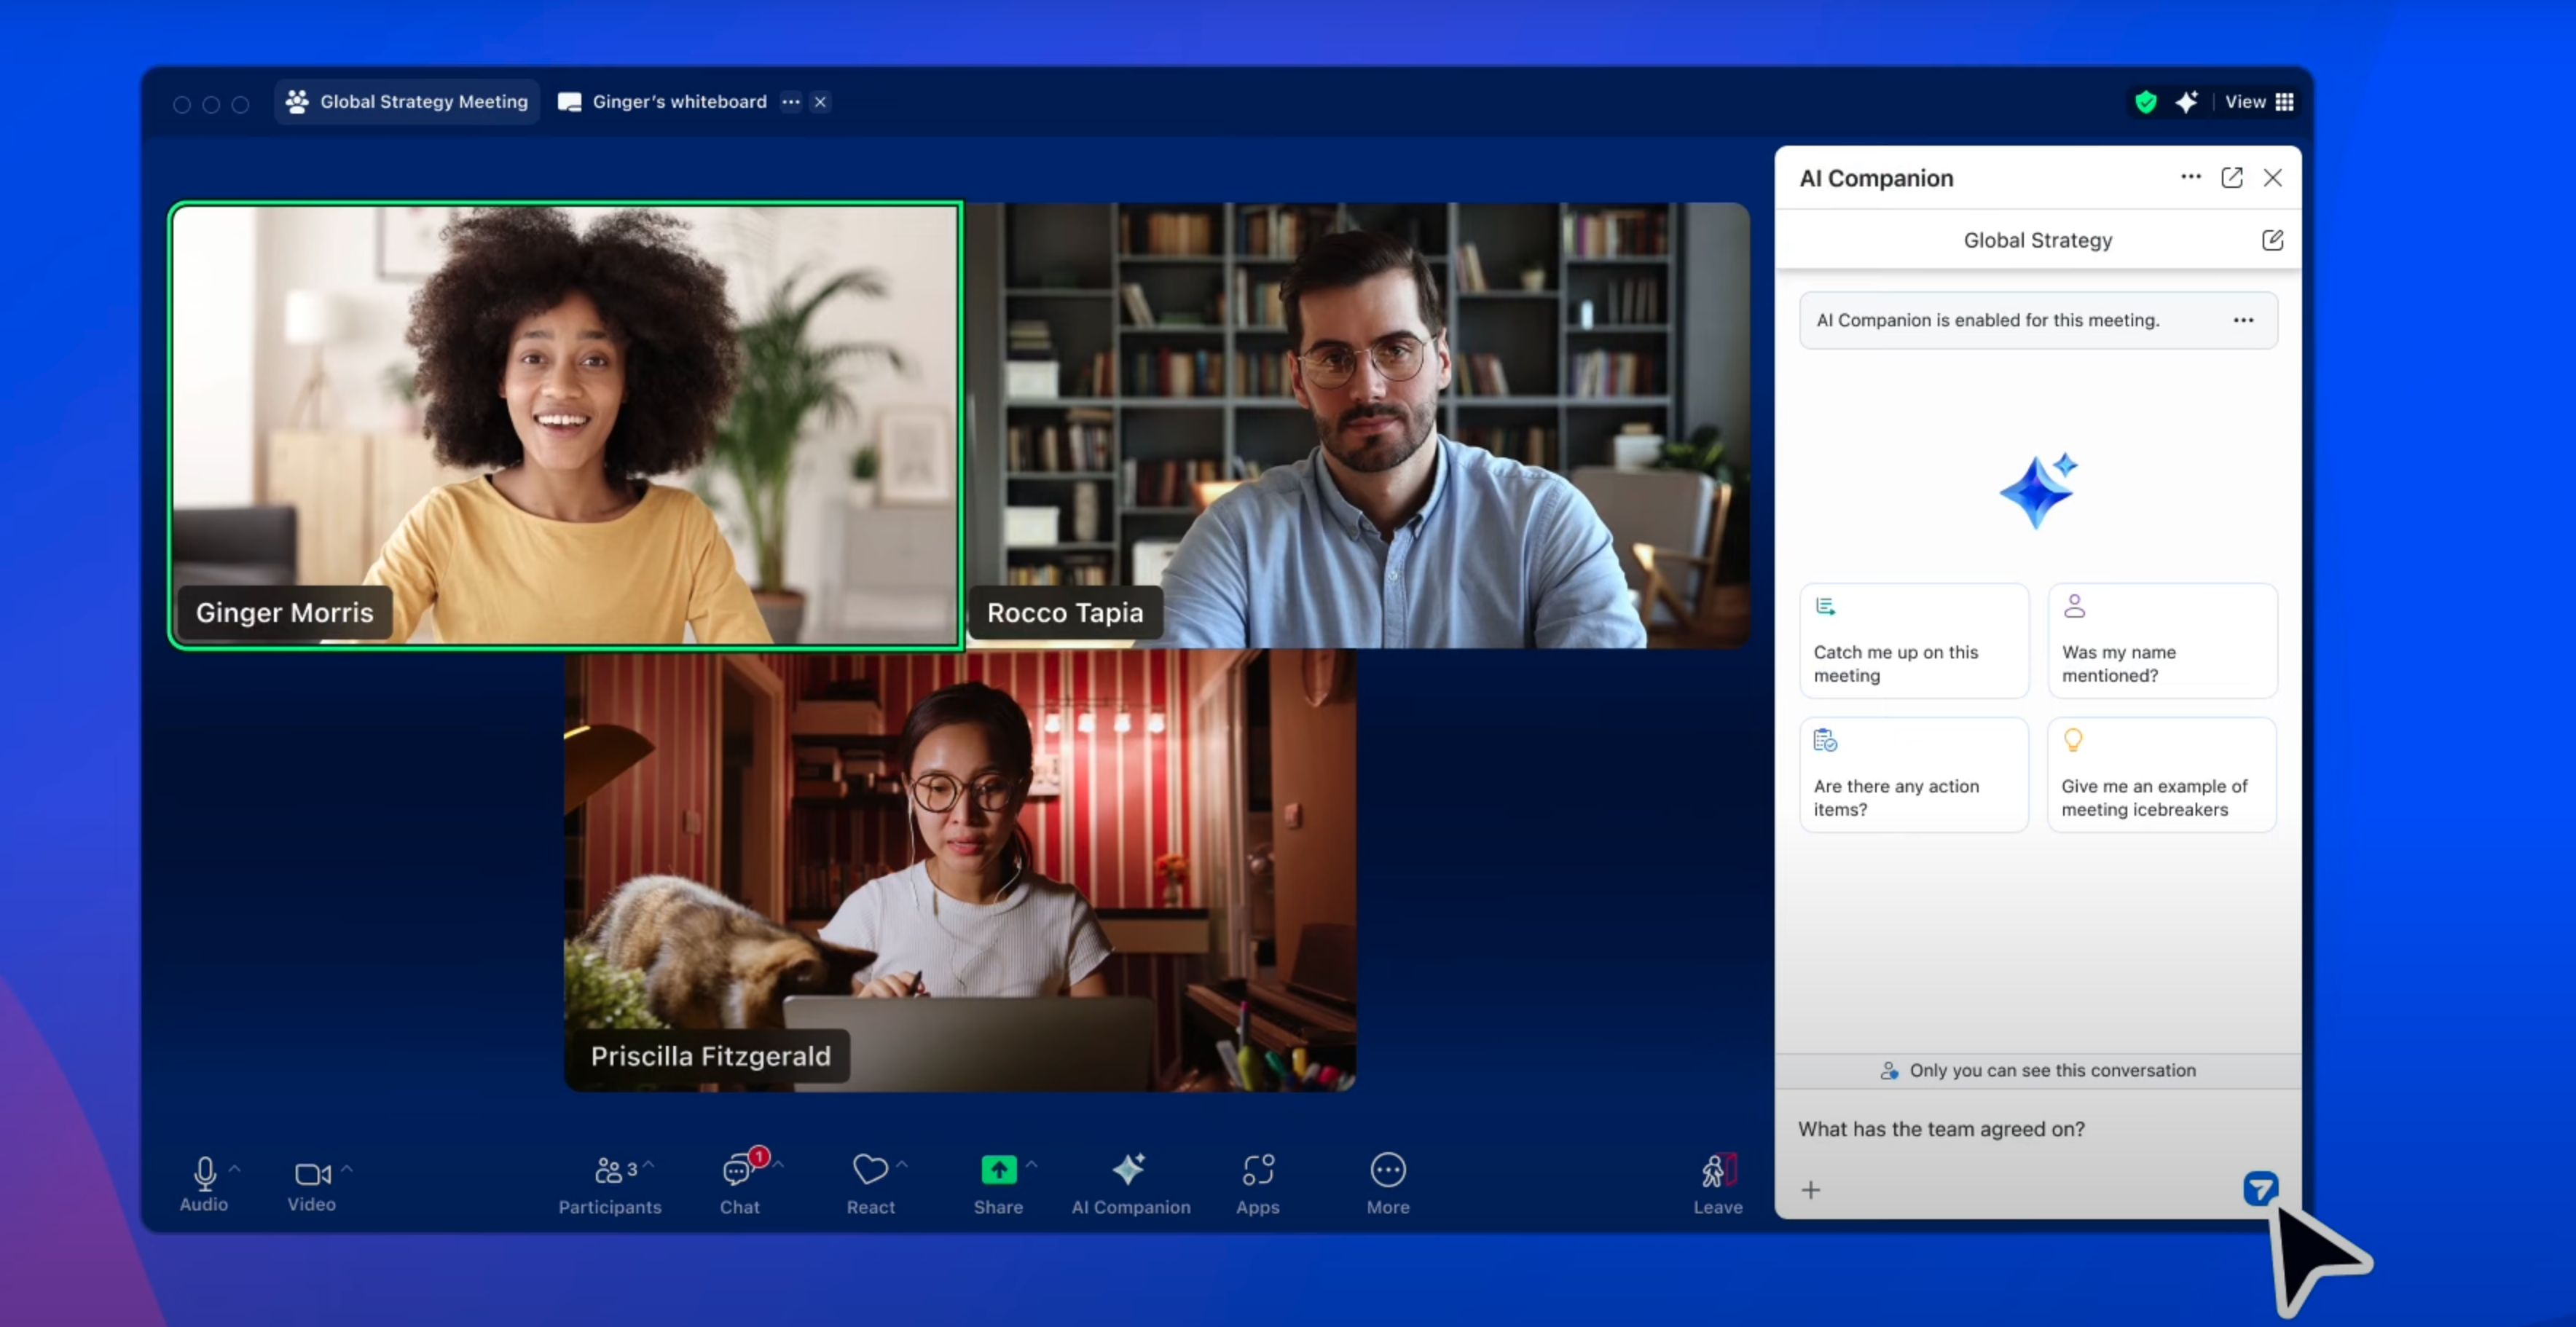Switch to the Global Strategy Meeting tab
Screen dimensions: 2576x1327
(x=407, y=102)
